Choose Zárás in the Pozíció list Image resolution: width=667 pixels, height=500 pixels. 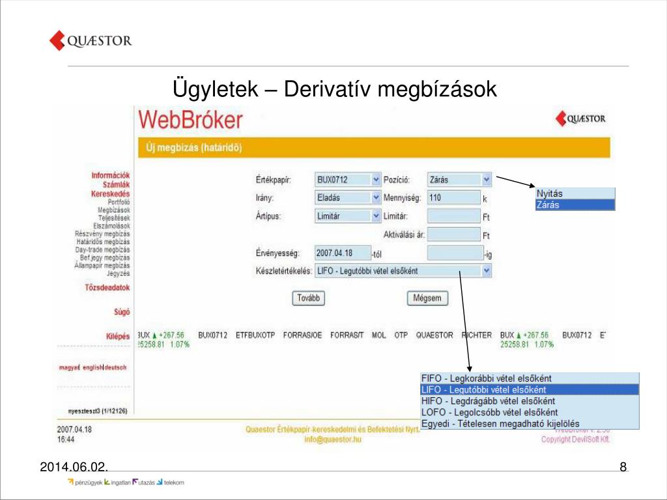pos(575,205)
